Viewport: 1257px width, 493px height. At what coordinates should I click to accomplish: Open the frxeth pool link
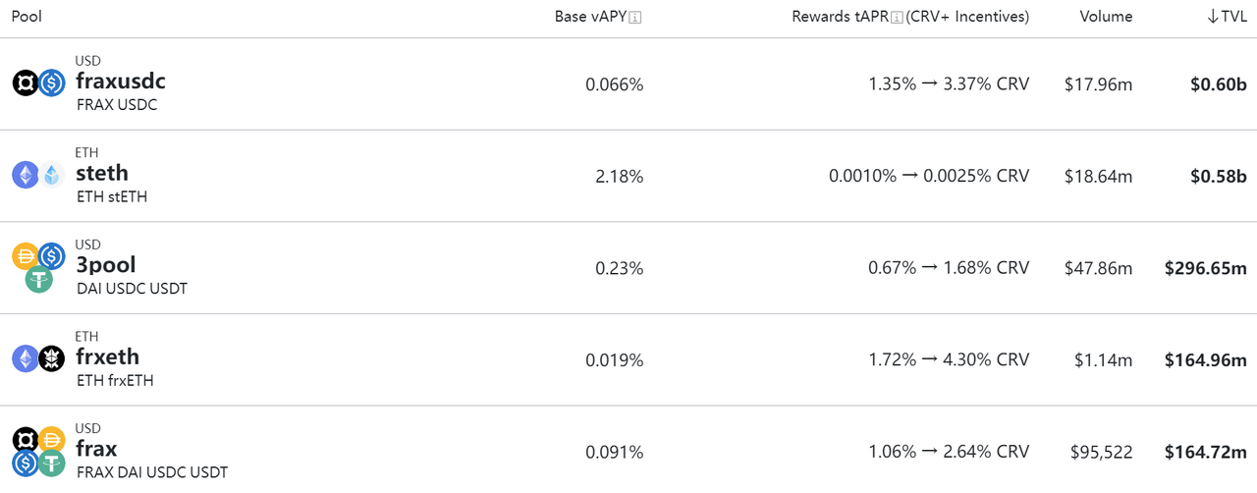click(x=107, y=356)
